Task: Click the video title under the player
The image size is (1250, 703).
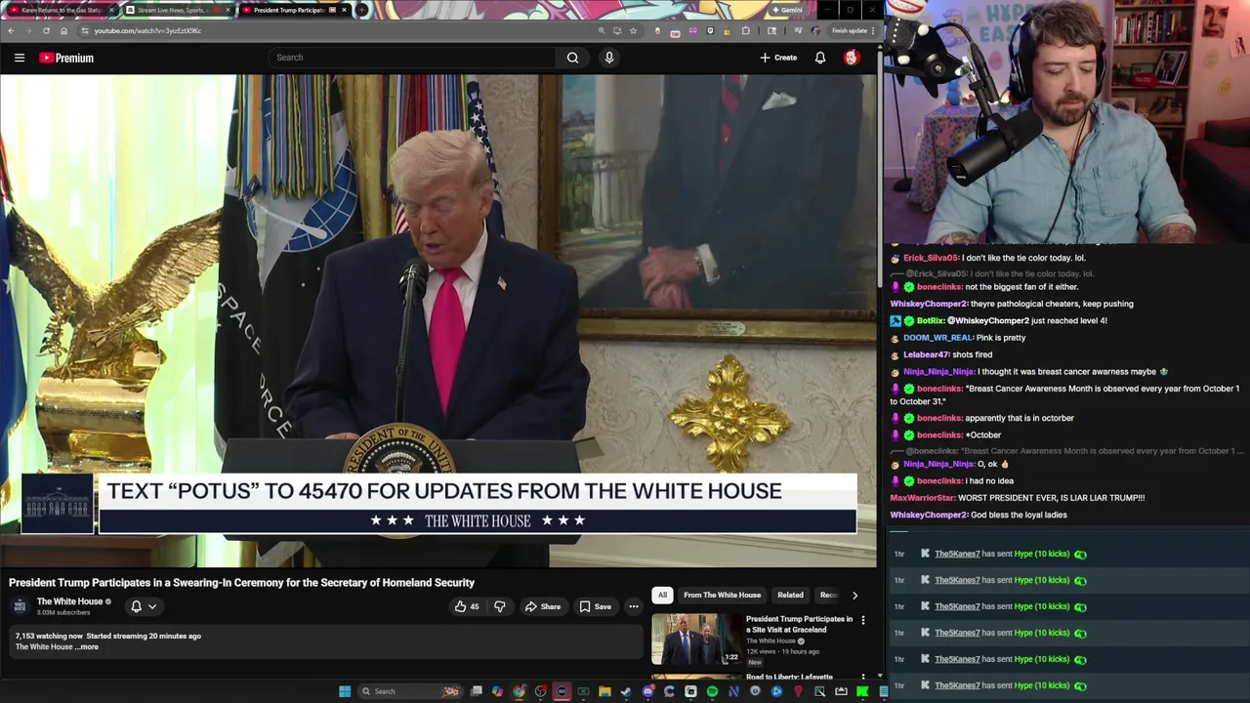Action: pyautogui.click(x=241, y=583)
